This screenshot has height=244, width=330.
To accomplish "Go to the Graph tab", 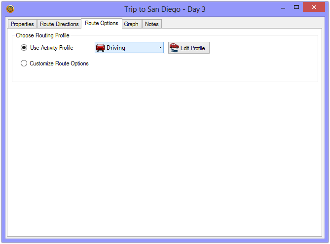I will pos(131,24).
